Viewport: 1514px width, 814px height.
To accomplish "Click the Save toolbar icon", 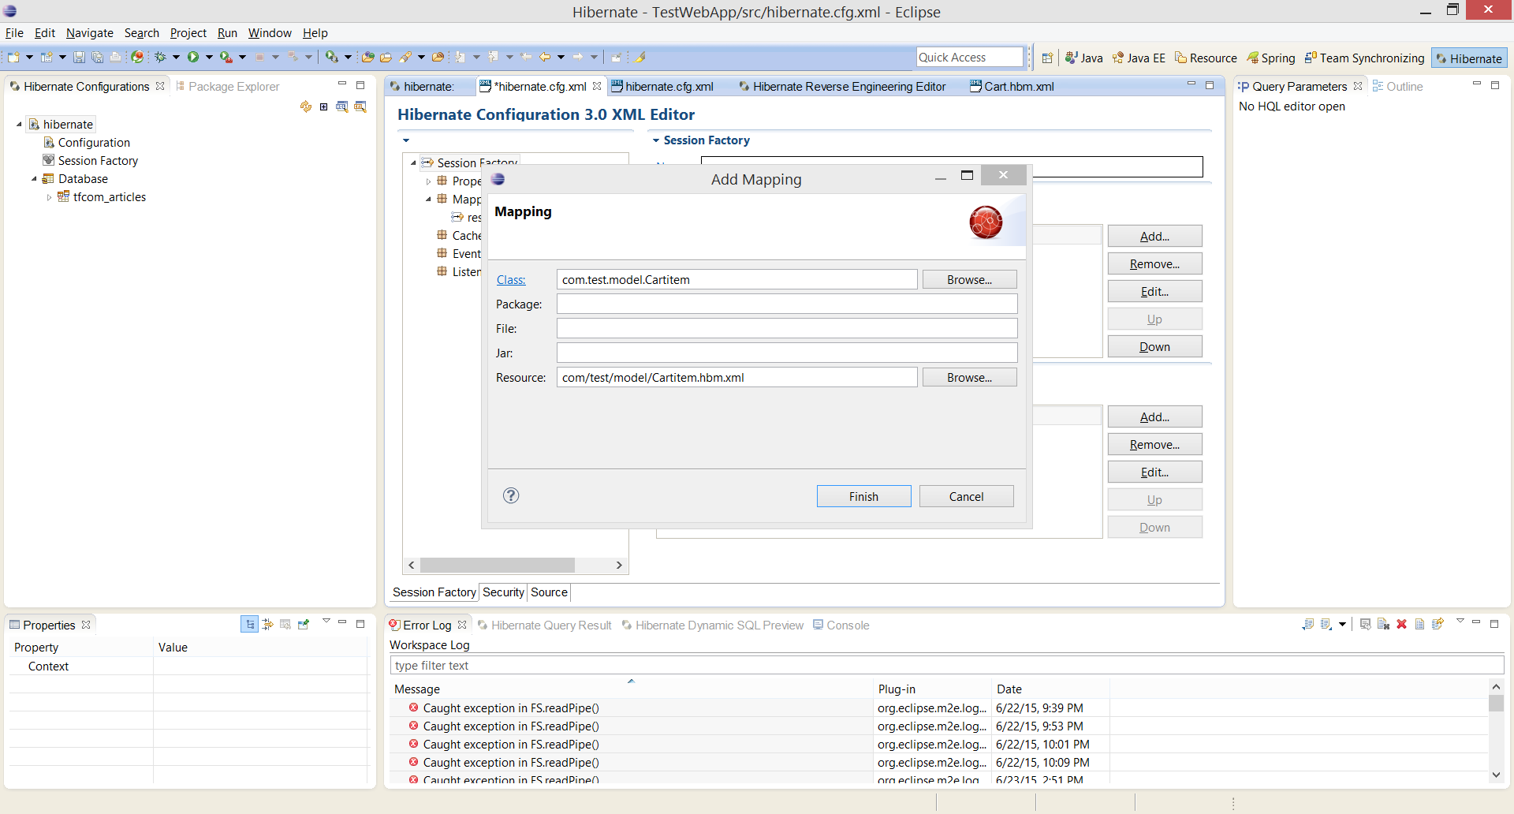I will (79, 57).
